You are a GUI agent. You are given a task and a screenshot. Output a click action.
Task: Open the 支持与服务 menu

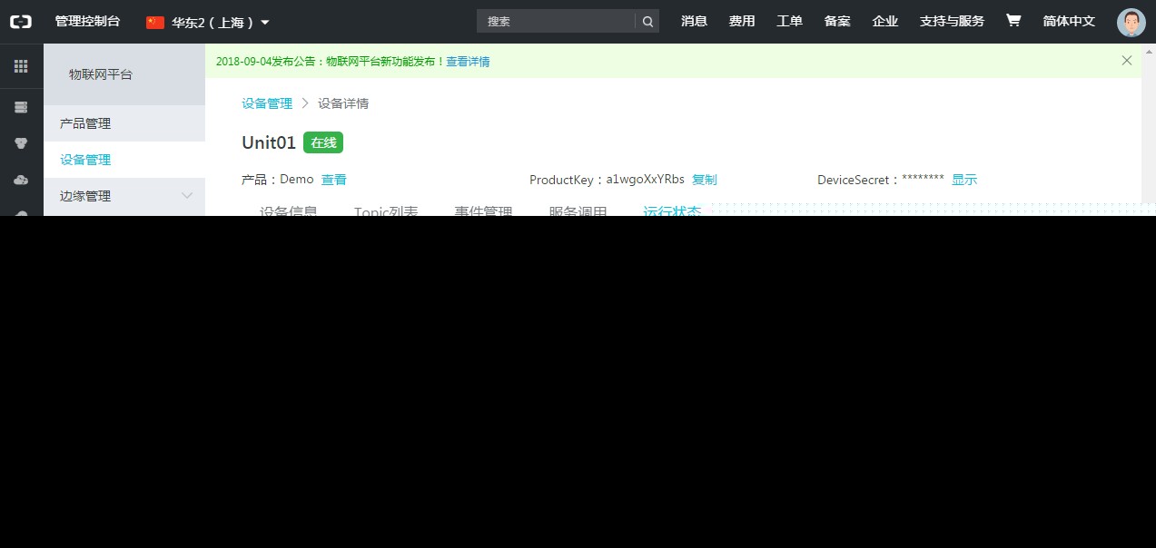click(952, 21)
